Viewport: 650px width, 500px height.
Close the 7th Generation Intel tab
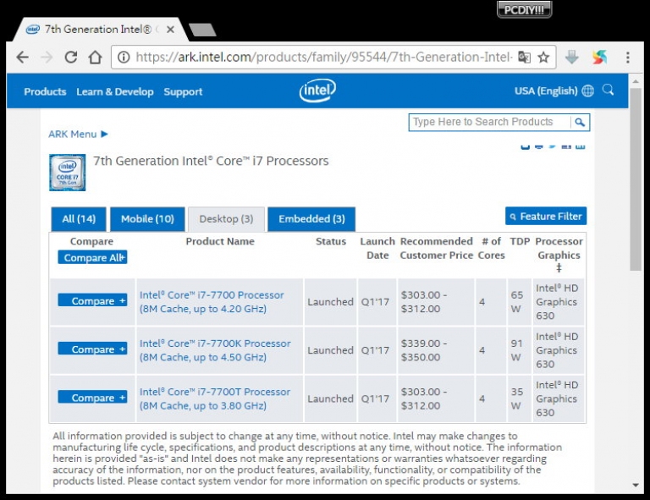point(170,30)
